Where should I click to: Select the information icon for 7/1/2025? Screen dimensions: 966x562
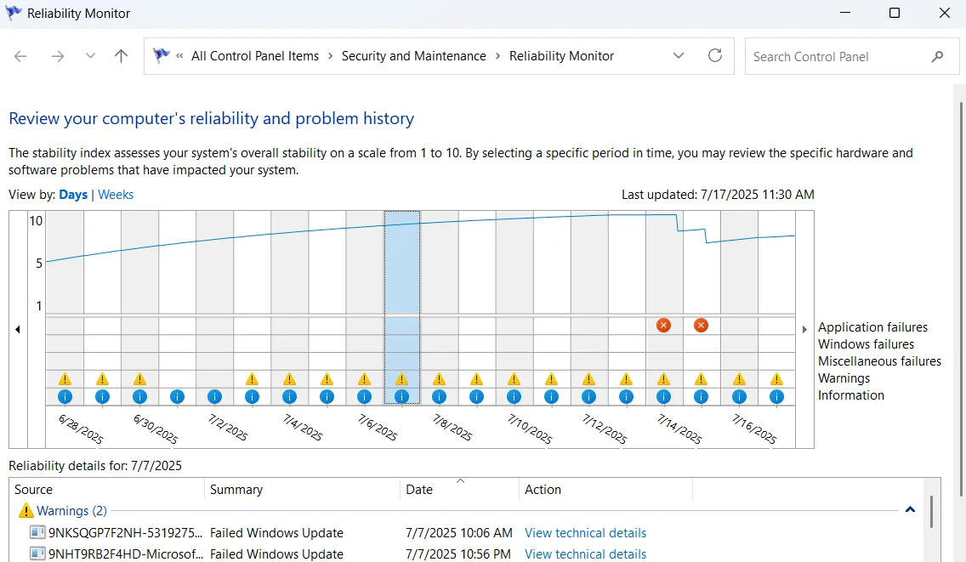[x=177, y=396]
